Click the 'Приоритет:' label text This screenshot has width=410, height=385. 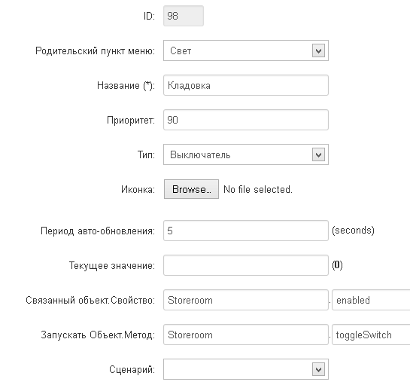(x=131, y=121)
